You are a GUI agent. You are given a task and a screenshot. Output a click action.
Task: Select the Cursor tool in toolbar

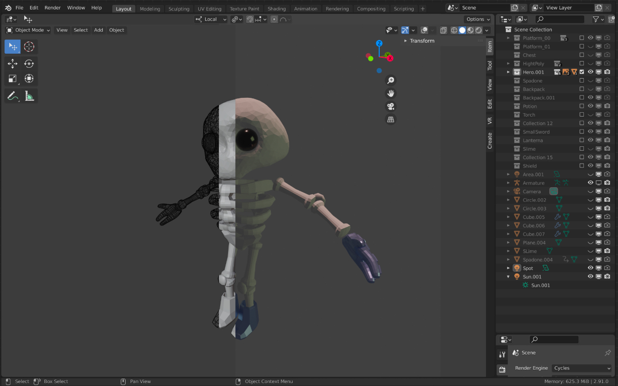click(x=29, y=46)
